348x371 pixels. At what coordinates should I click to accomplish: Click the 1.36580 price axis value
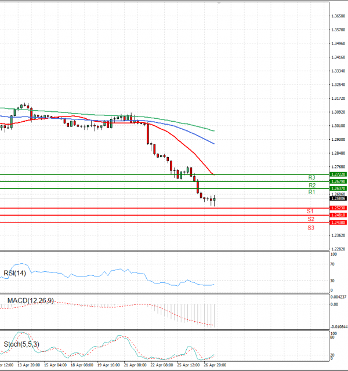[338, 16]
